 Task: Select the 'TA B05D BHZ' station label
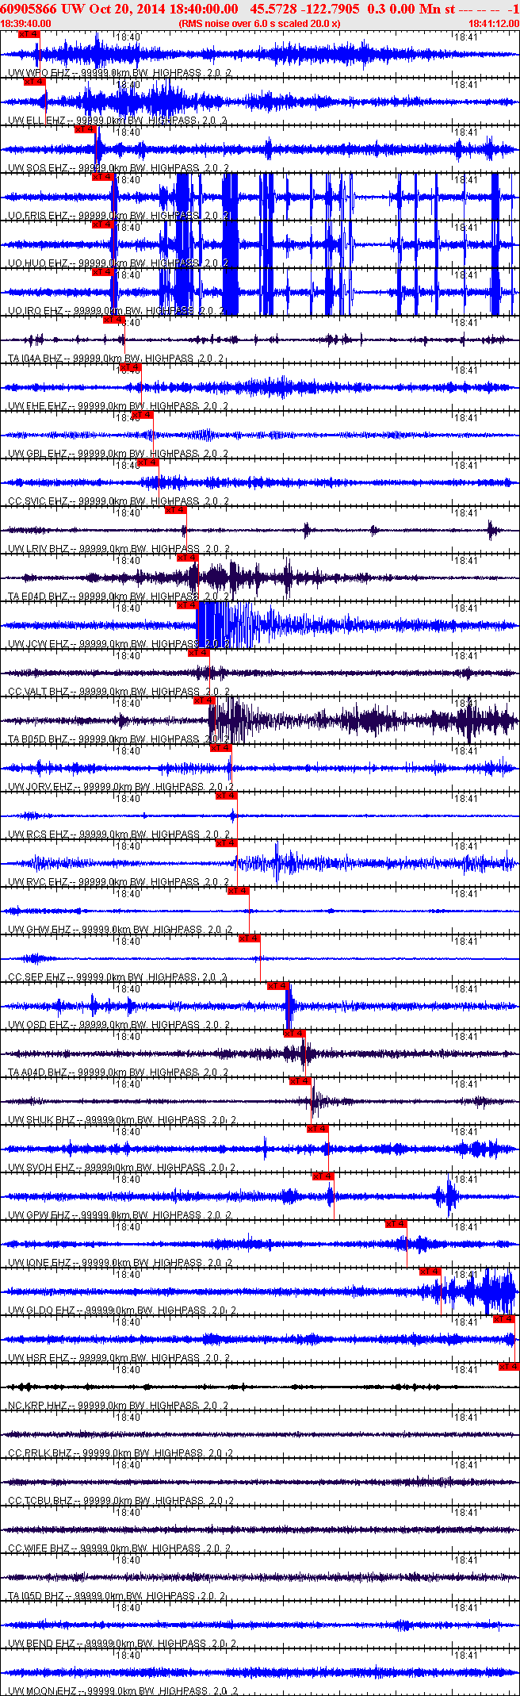point(38,739)
